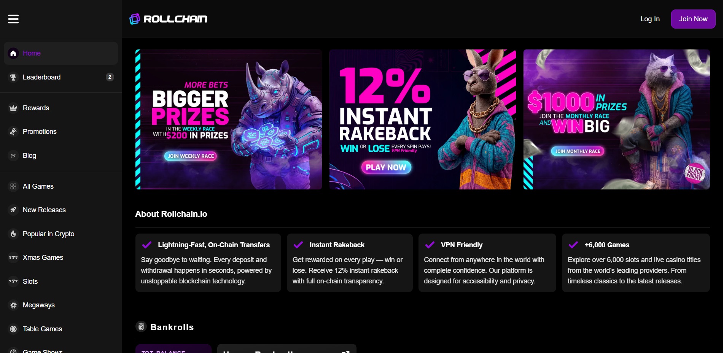The image size is (724, 353).
Task: Click the Join Weekly Race button
Action: tap(191, 156)
